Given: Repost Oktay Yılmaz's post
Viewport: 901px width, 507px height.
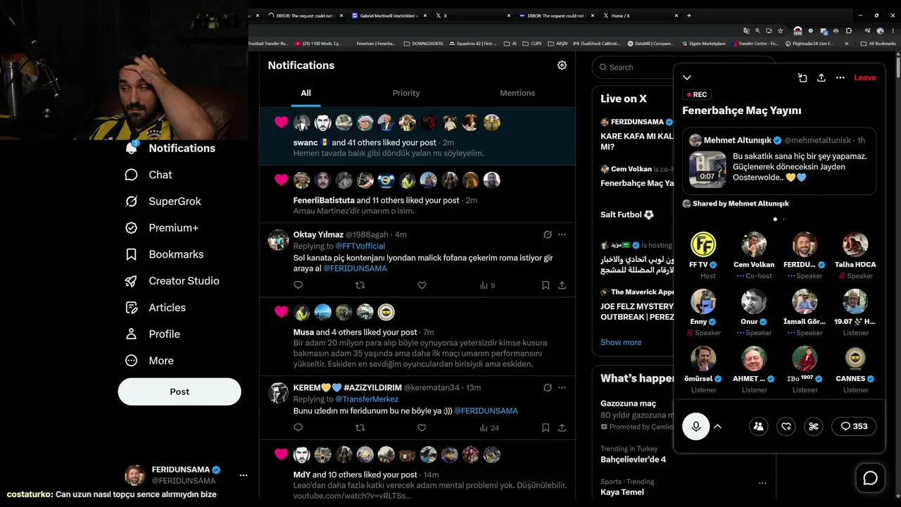Looking at the screenshot, I should (360, 285).
